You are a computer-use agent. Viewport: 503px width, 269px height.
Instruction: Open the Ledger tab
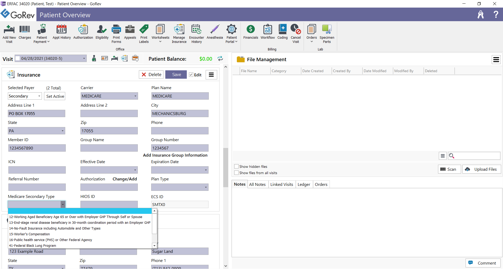tap(304, 185)
